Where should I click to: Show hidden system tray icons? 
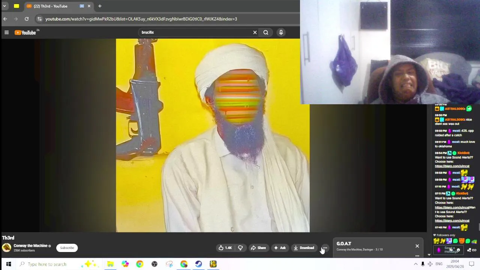coord(415,264)
